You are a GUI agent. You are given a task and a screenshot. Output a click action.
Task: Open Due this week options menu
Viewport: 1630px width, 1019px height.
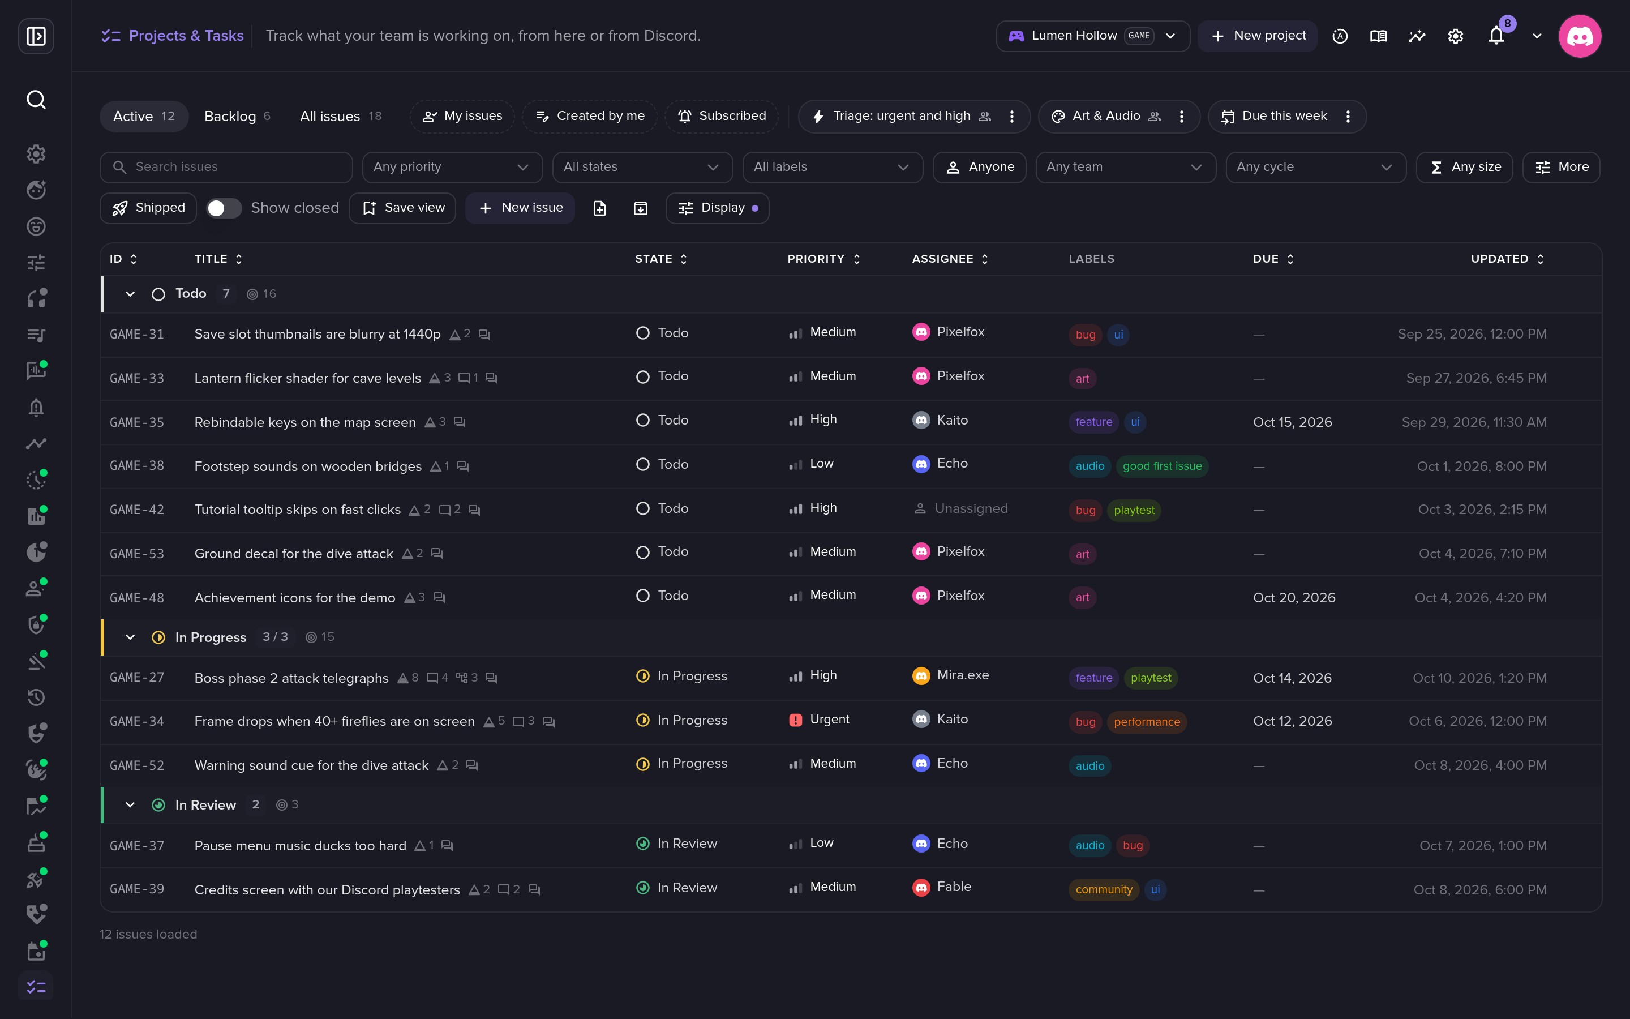point(1348,117)
